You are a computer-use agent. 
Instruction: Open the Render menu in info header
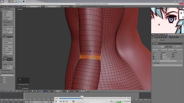(10, 6)
